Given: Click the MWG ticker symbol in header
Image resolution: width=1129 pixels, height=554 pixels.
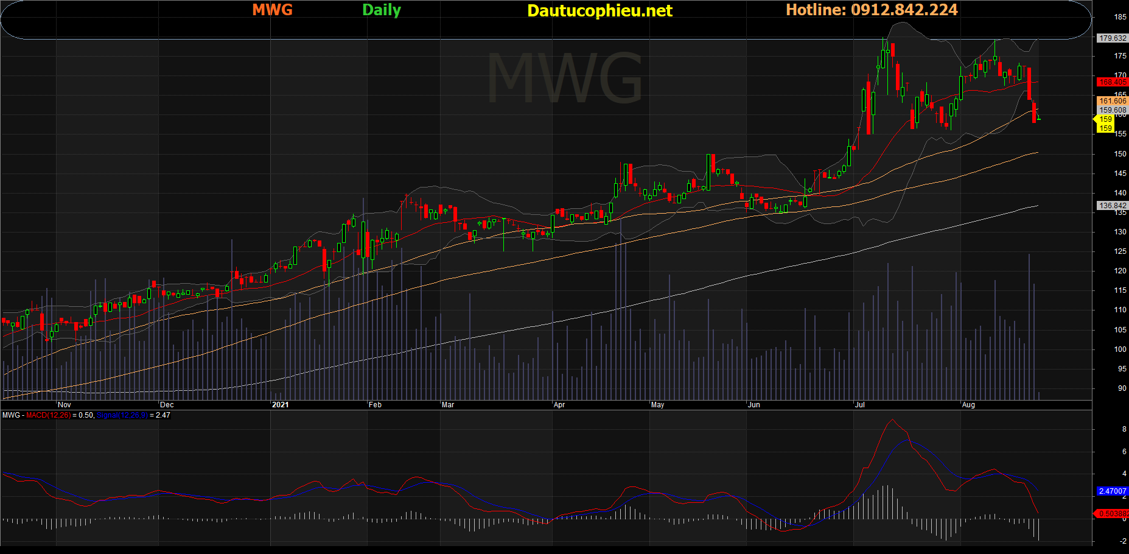Looking at the screenshot, I should pos(272,10).
